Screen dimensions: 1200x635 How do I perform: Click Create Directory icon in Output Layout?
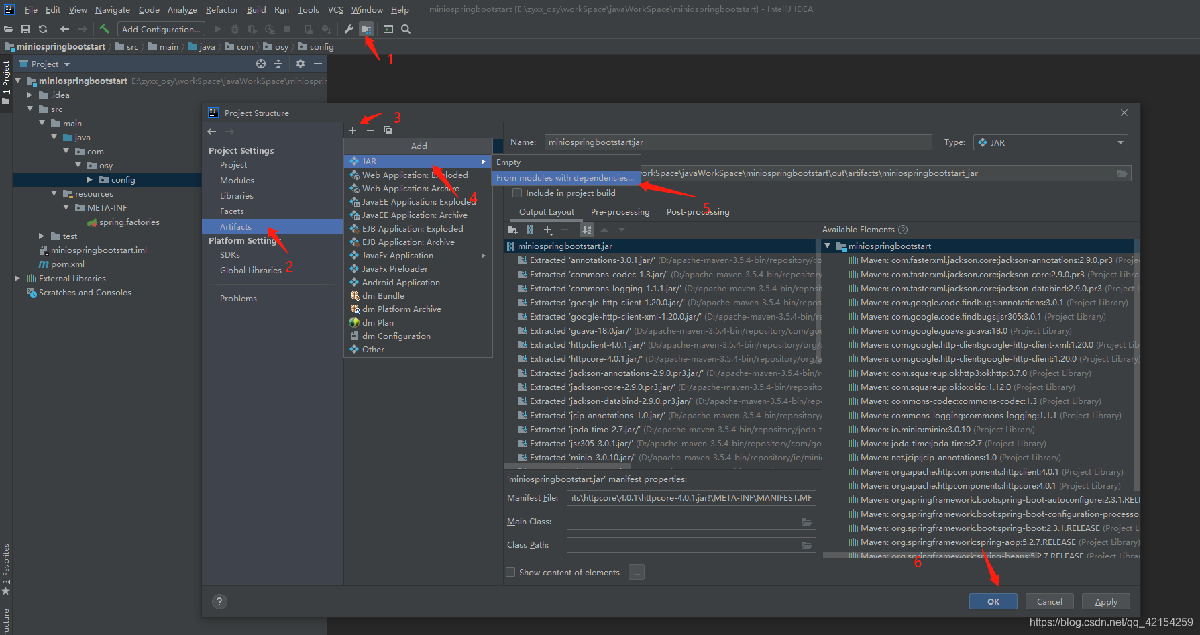(x=513, y=230)
